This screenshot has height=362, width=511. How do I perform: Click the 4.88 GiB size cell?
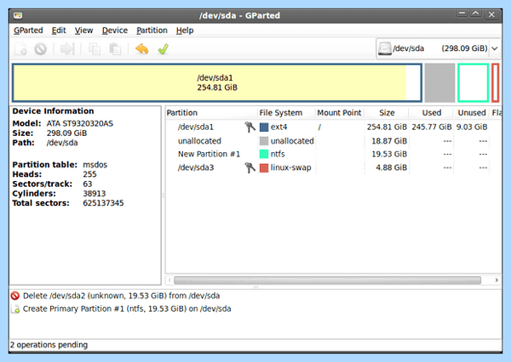[392, 167]
